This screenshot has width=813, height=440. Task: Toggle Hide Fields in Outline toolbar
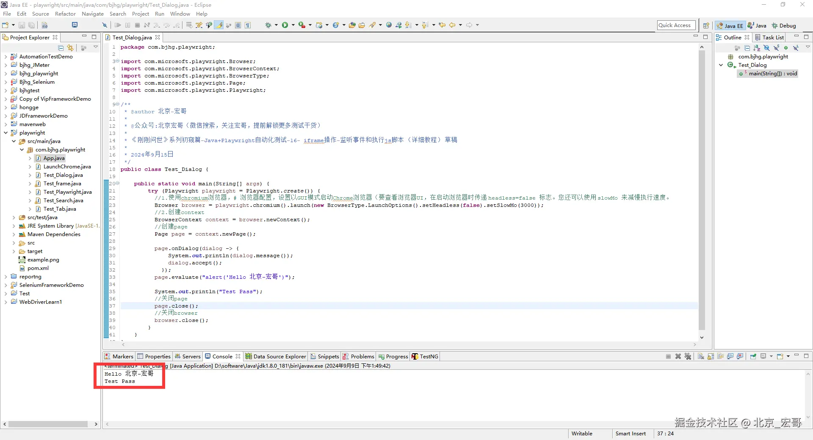(x=766, y=48)
